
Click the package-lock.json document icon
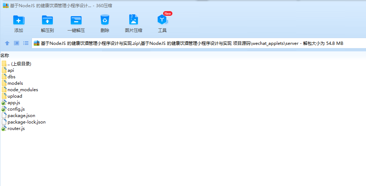pos(4,122)
